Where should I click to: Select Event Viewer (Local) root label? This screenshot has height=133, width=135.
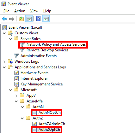click(x=25, y=27)
